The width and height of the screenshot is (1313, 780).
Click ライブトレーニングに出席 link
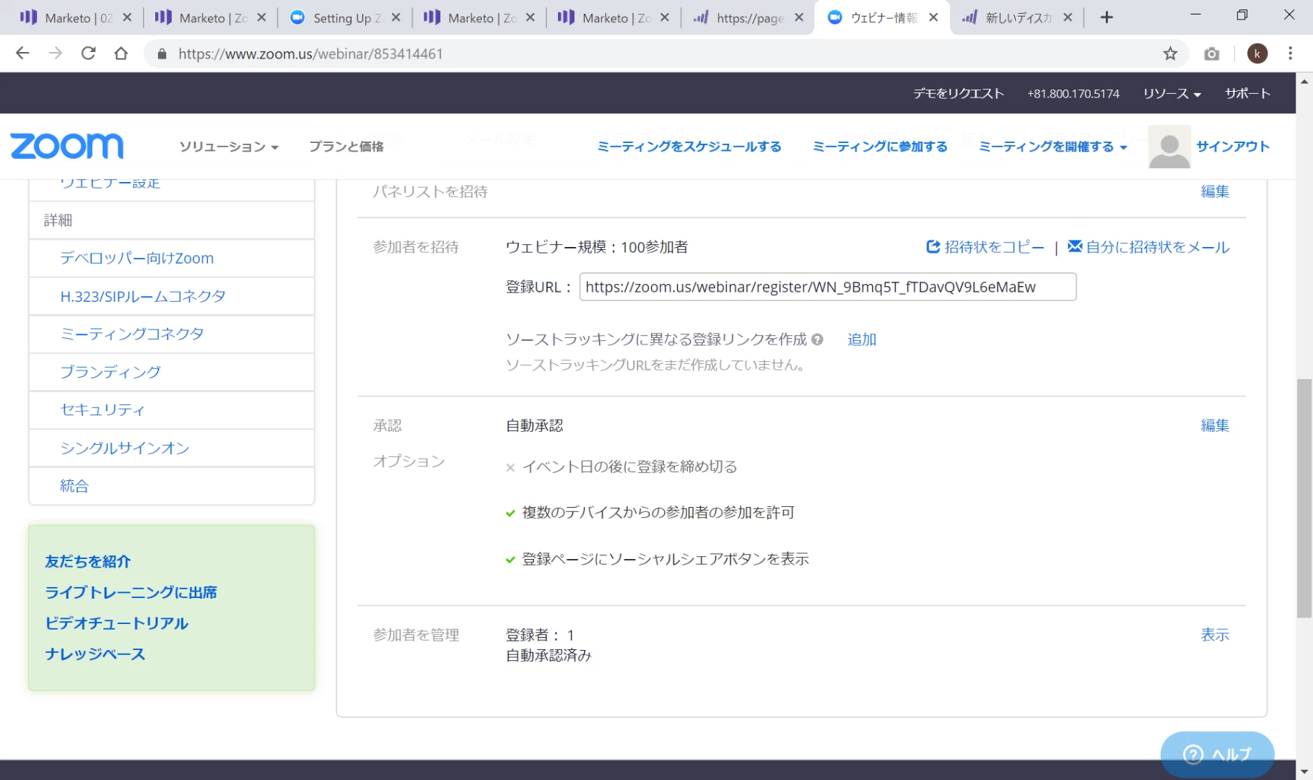pos(131,592)
